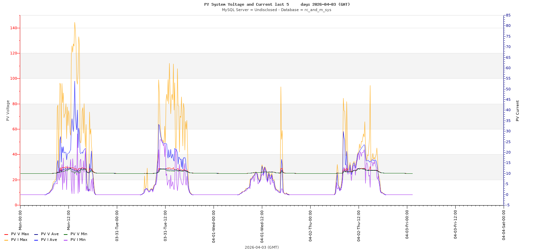Select the PV V Ave legend label
The height and width of the screenshot is (252, 554).
[50, 234]
